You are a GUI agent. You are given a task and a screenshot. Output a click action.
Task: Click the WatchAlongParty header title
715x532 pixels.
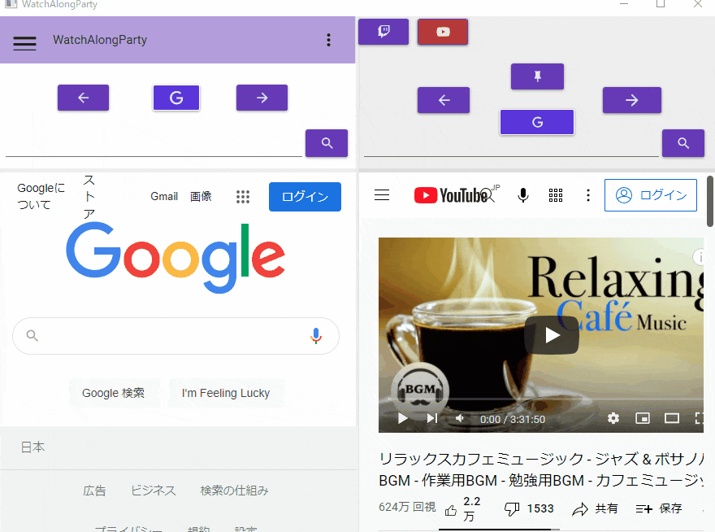tap(100, 40)
